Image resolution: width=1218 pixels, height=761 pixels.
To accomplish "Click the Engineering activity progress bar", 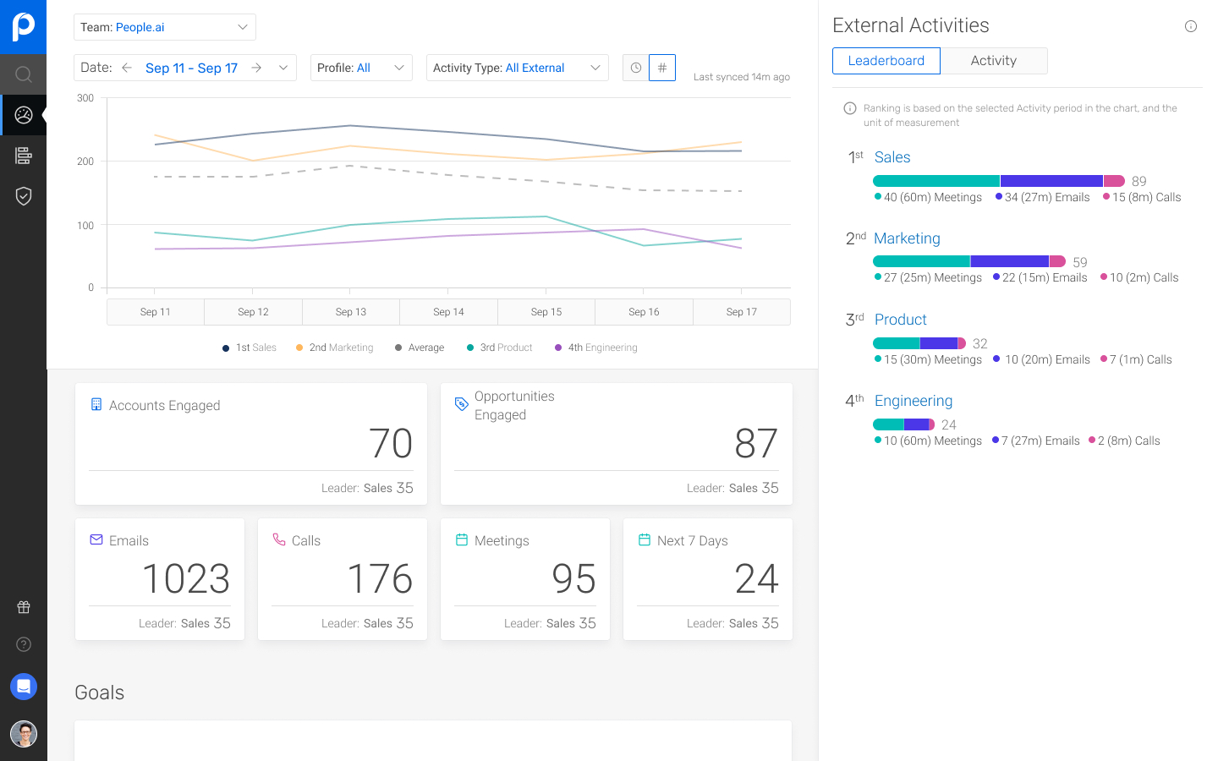I will [x=904, y=424].
